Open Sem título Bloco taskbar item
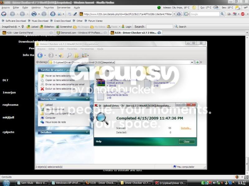 click(x=32, y=183)
